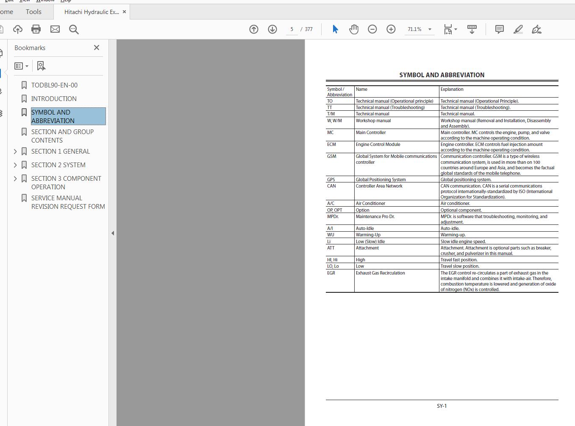The width and height of the screenshot is (575, 426).
Task: Expand SECTION 3 COMPONENT OPERATION bookmark
Action: [x=16, y=179]
